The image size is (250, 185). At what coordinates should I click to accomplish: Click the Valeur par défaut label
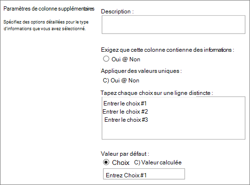(x=125, y=154)
